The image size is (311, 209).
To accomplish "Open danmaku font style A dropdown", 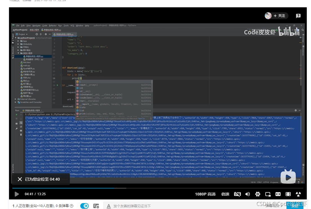I will (108, 206).
